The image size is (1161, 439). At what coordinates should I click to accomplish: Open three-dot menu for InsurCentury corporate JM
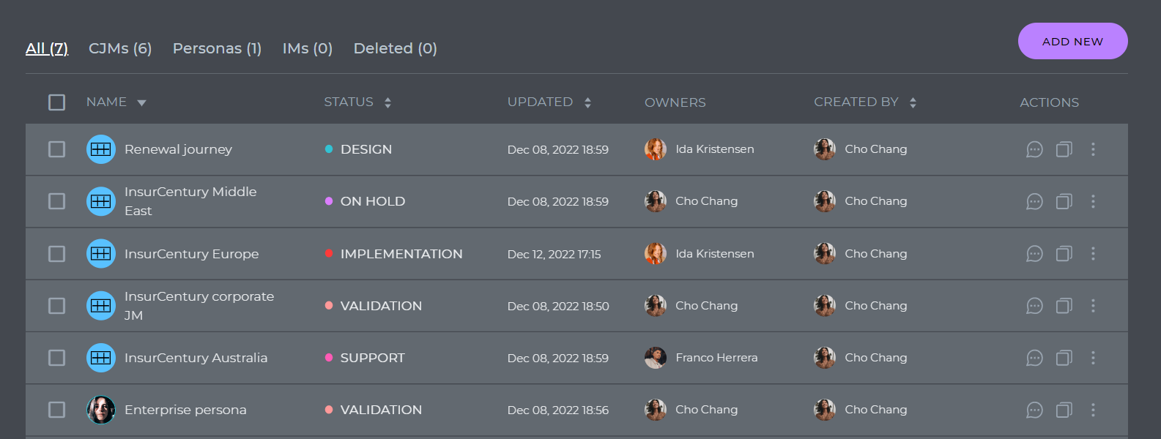1093,305
